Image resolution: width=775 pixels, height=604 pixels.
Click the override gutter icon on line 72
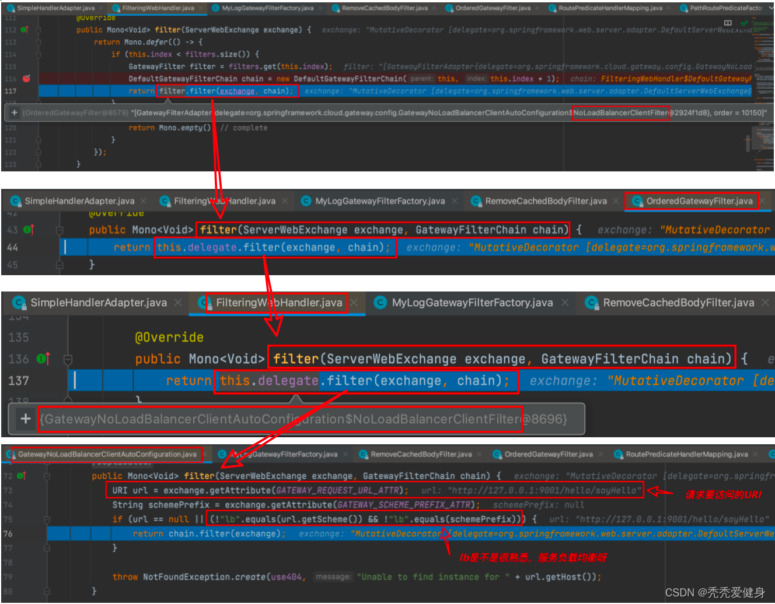coord(22,476)
